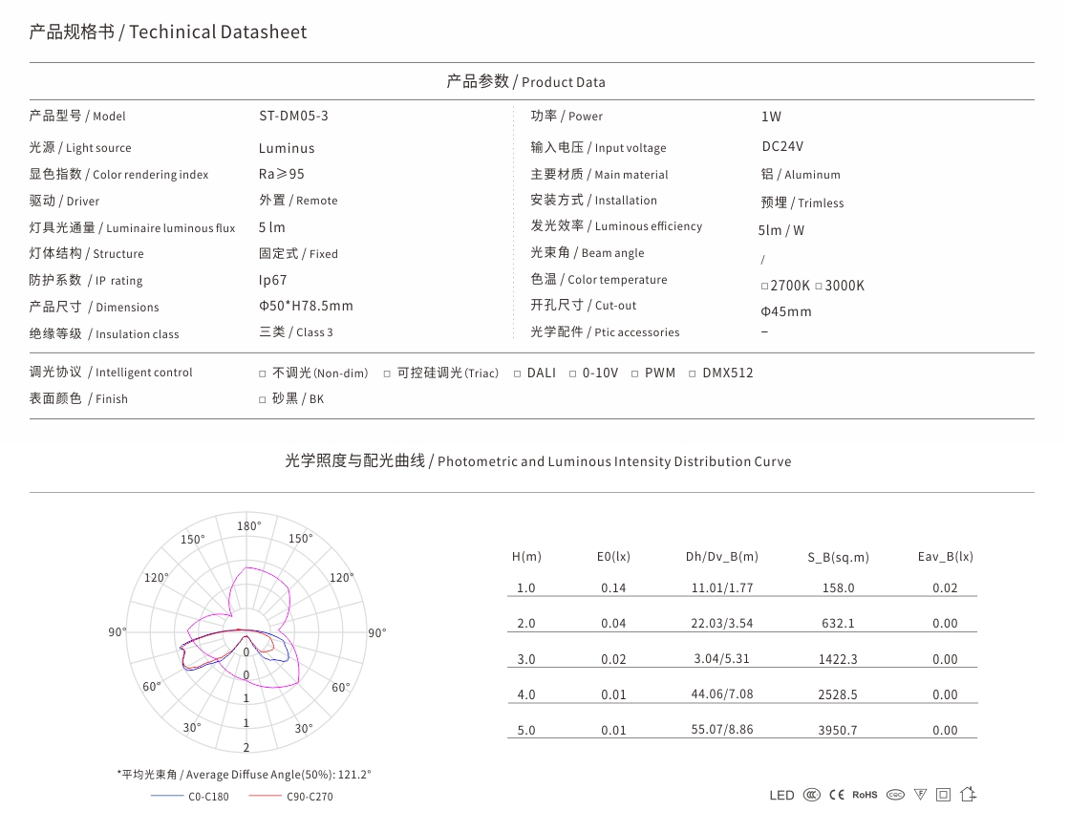Tick the 3000K color temperature checkbox
The height and width of the screenshot is (832, 1069).
tap(819, 287)
